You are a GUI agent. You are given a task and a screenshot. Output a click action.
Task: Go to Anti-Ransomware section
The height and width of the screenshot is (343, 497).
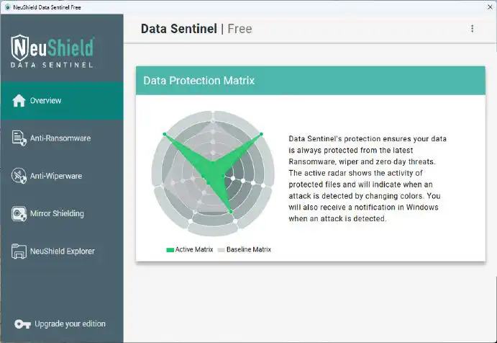coord(62,138)
